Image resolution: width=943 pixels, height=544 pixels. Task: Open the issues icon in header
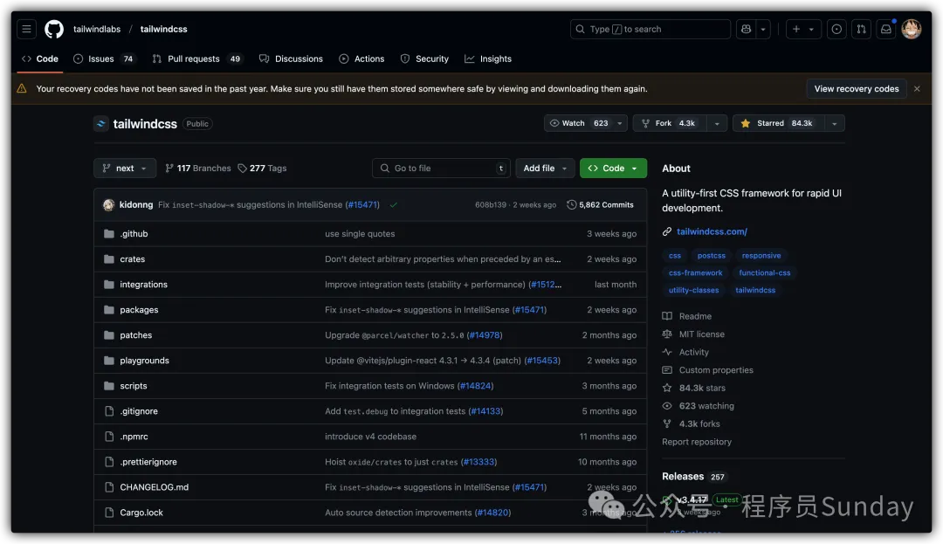(836, 29)
